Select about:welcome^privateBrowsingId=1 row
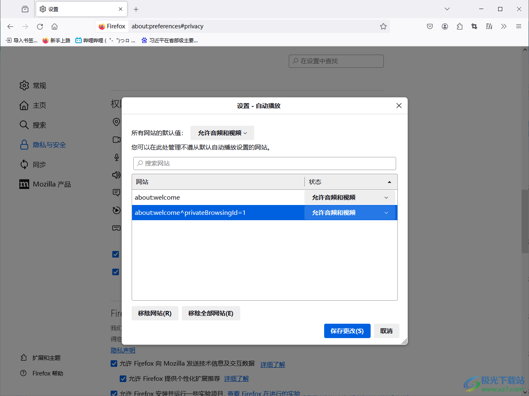Screen dimensions: 529x396 (218, 213)
